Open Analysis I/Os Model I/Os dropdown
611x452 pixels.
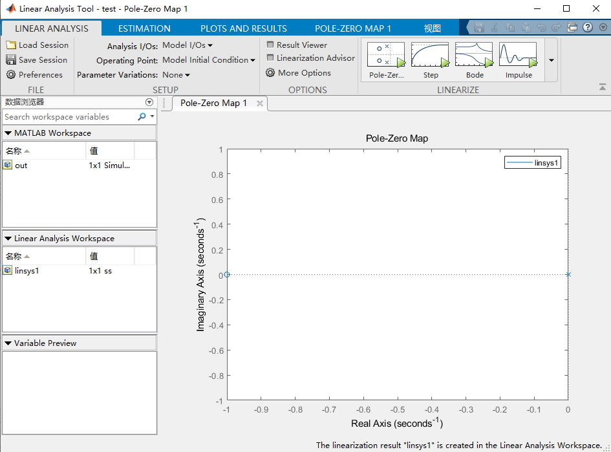tap(188, 45)
